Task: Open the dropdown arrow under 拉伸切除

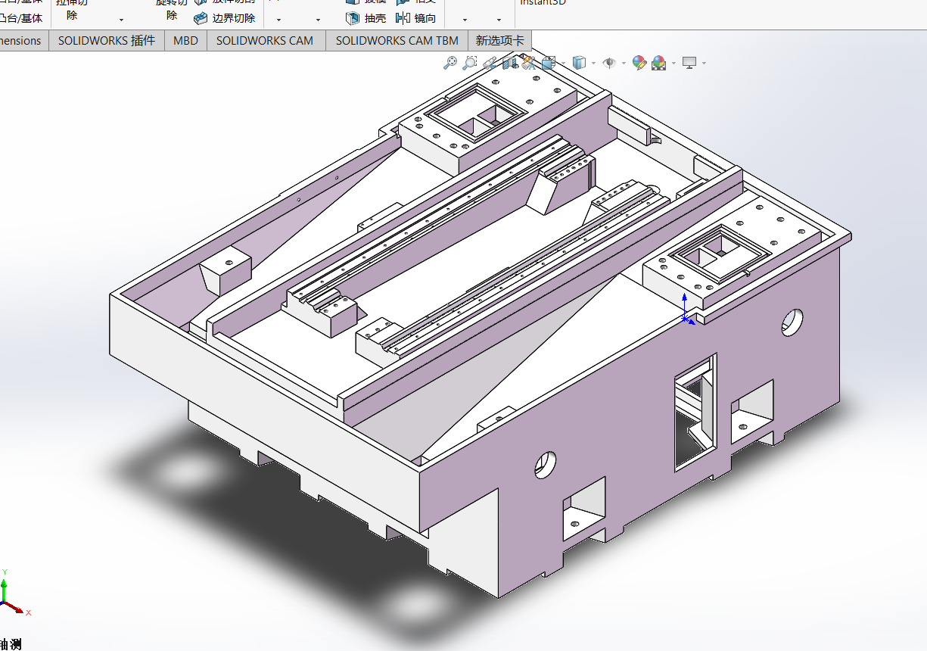Action: [x=121, y=20]
